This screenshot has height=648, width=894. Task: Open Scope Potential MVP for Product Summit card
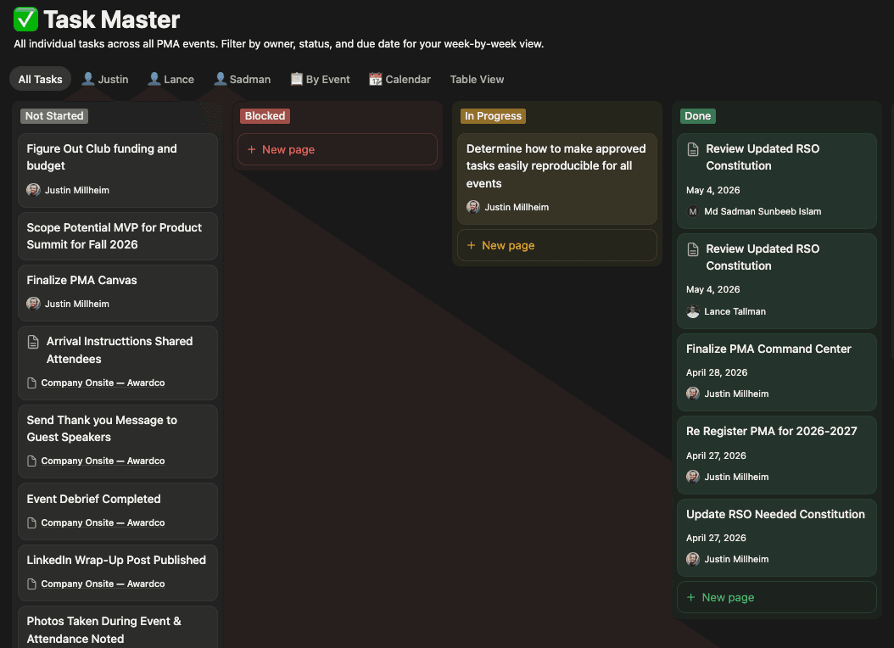[x=117, y=236]
